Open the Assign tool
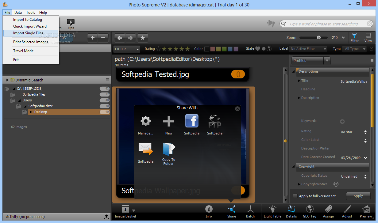 [x=328, y=212]
